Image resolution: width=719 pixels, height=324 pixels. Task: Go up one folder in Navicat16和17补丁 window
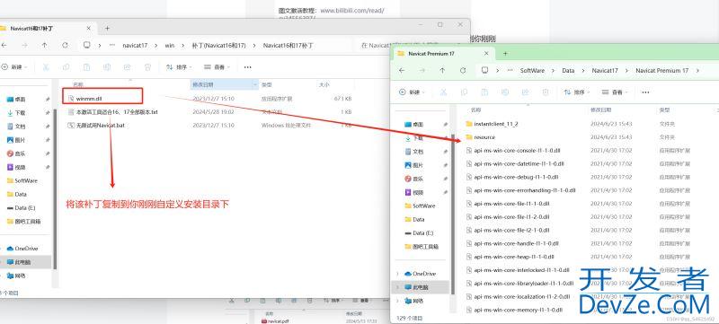click(44, 45)
